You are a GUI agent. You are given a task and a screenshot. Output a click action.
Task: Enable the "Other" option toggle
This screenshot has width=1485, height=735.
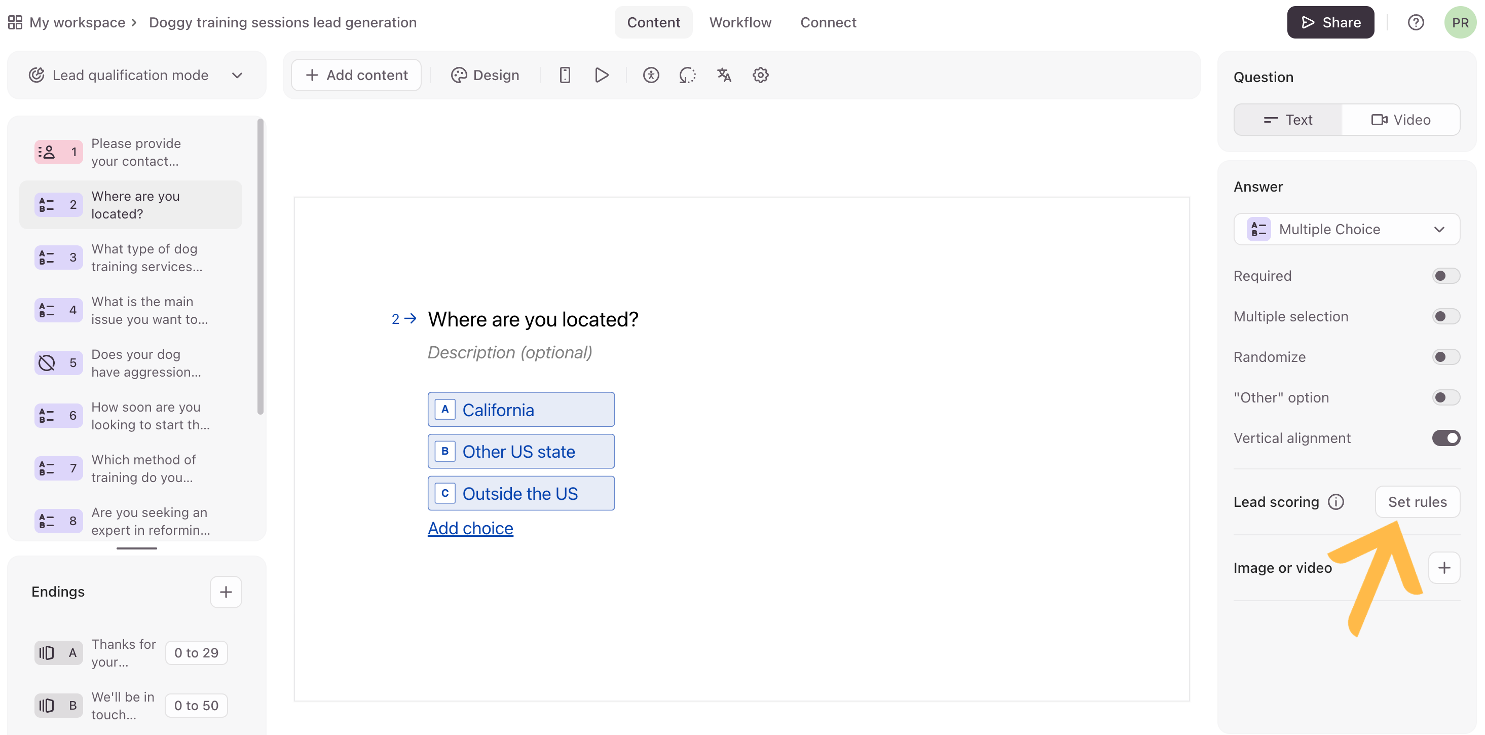[x=1446, y=398]
